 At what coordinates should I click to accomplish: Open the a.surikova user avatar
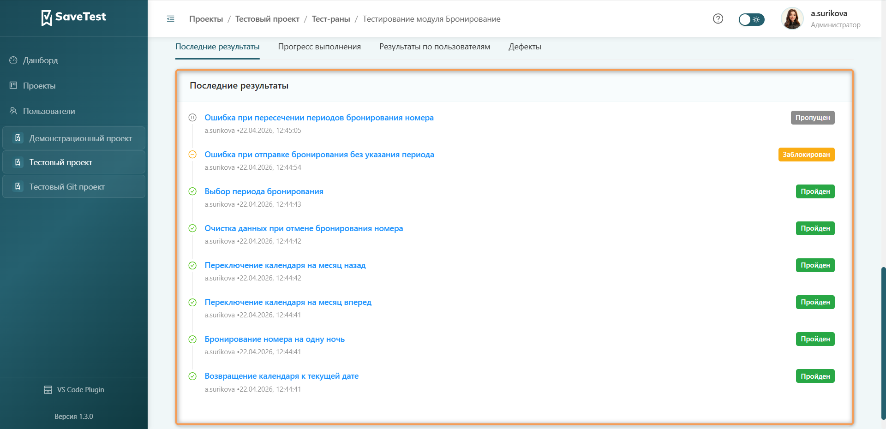(792, 19)
